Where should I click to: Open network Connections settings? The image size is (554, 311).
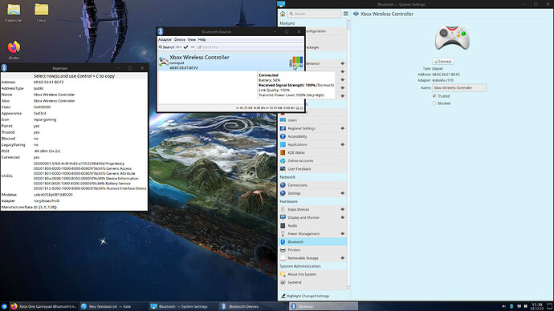point(312,185)
